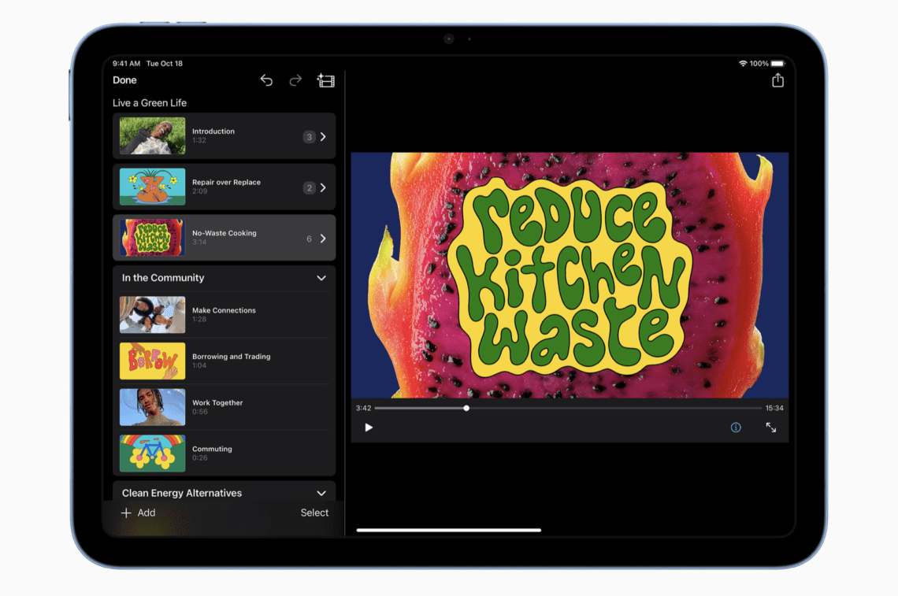Tap the plus Add icon
898x596 pixels.
pos(126,513)
